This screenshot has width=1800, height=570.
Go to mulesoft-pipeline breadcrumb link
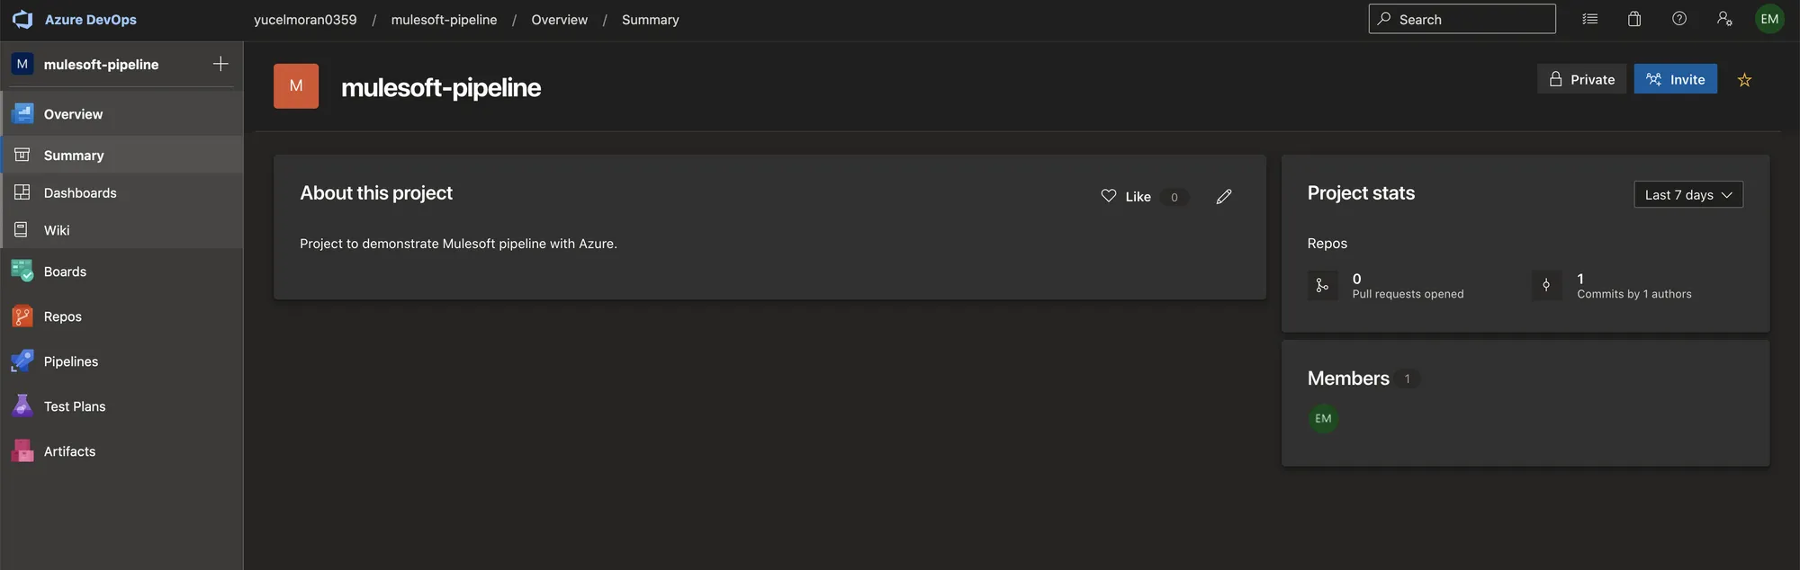coord(444,20)
